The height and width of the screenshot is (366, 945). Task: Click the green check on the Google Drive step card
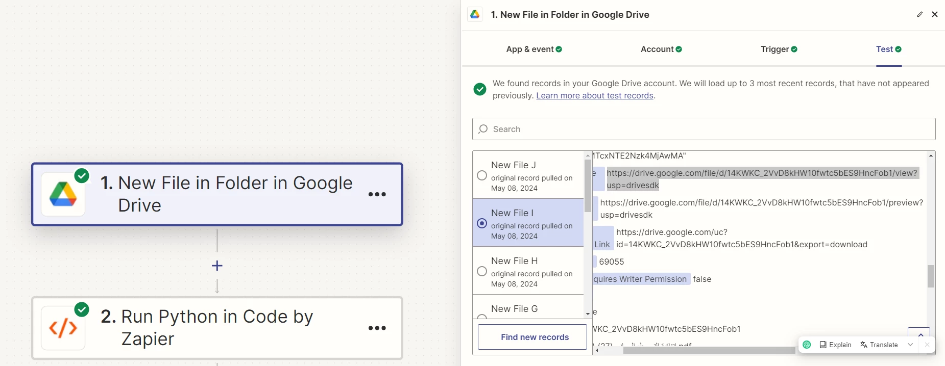pos(82,176)
